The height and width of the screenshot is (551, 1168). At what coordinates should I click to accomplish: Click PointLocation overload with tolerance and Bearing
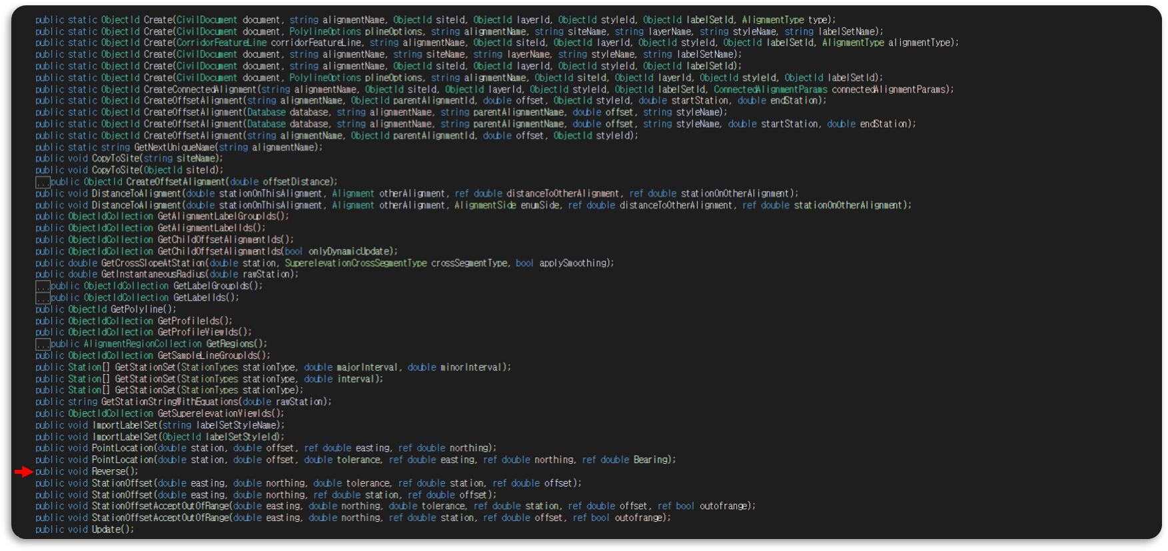356,460
